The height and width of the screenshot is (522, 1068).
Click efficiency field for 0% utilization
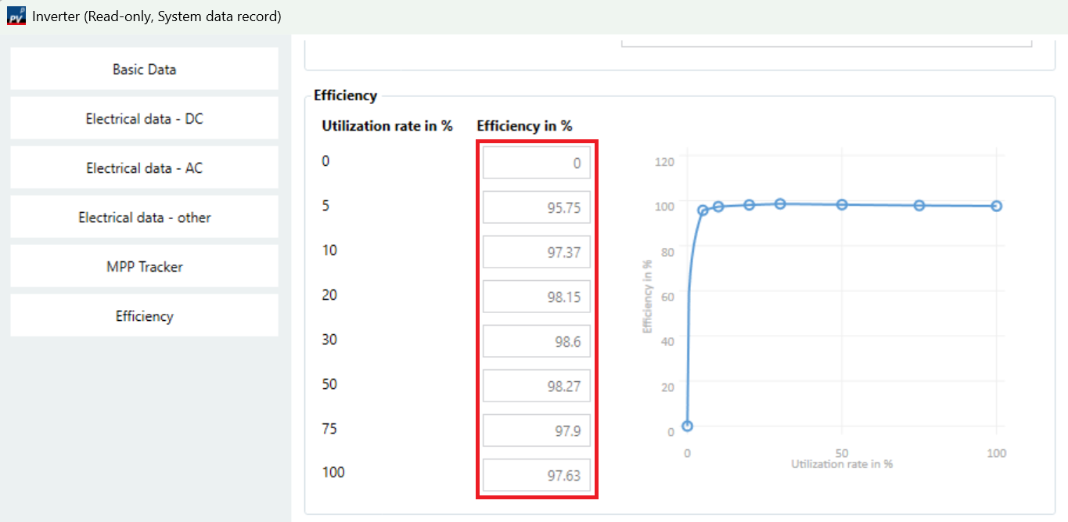(x=536, y=163)
